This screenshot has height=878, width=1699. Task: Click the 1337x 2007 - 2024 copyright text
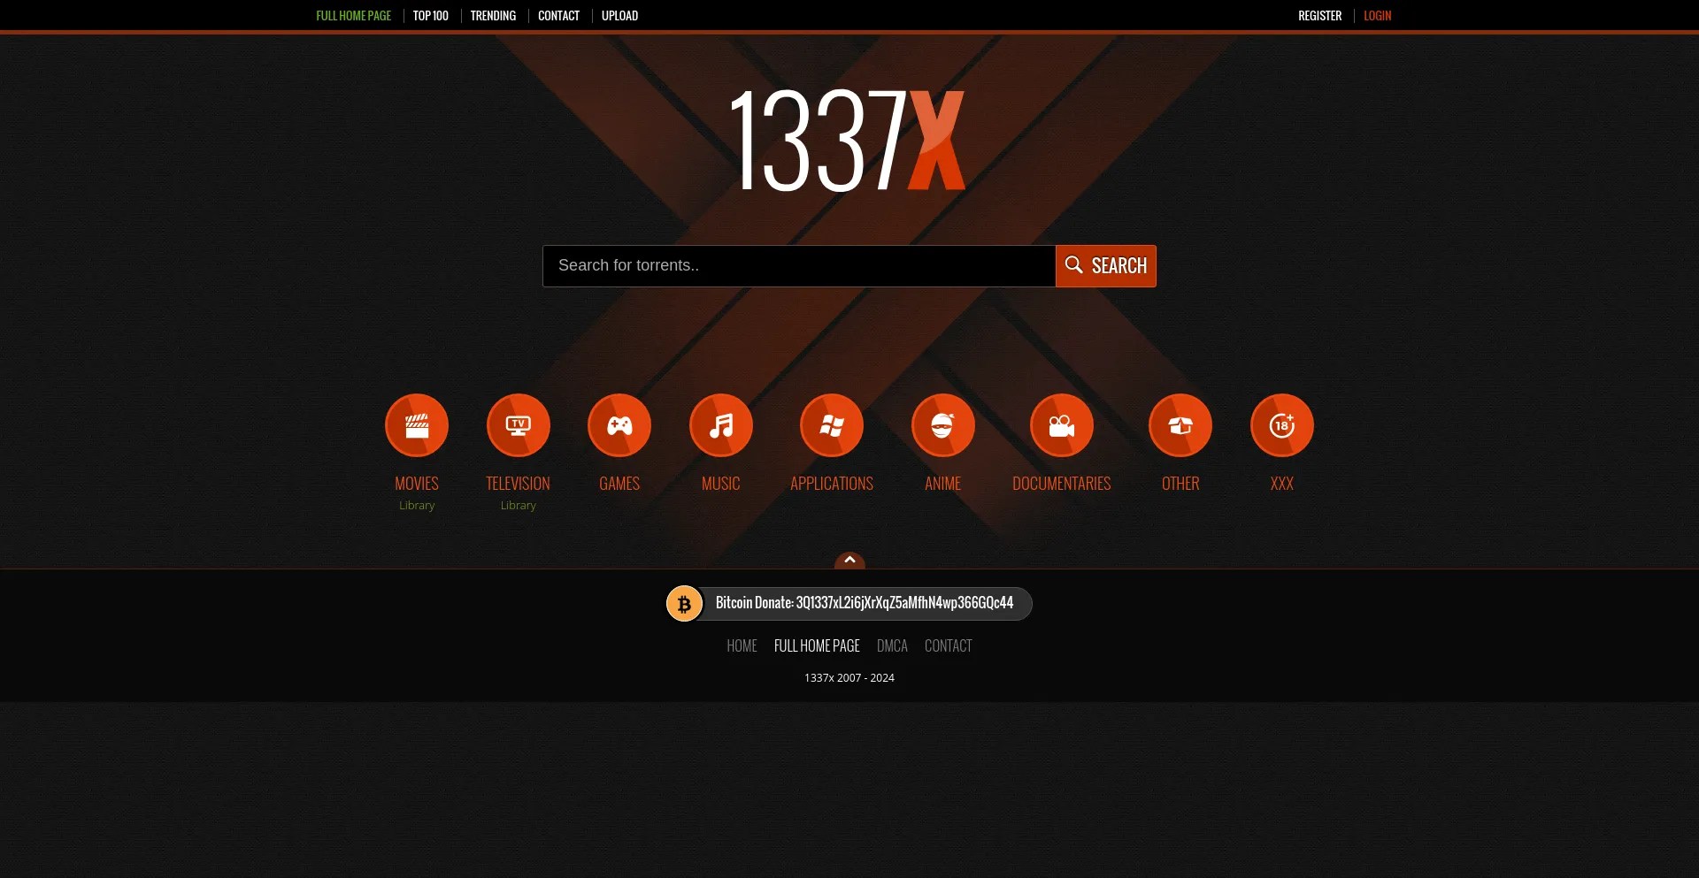849,678
